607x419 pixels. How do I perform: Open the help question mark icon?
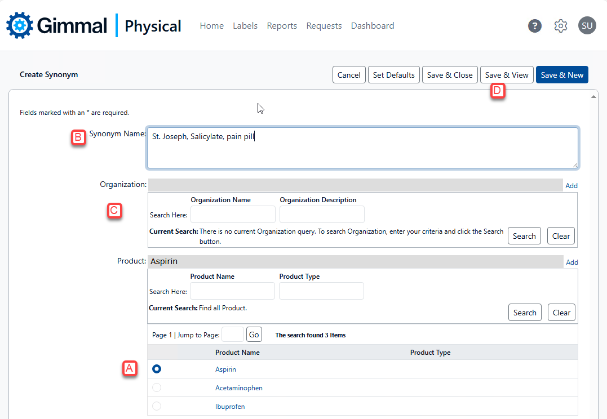pyautogui.click(x=534, y=26)
